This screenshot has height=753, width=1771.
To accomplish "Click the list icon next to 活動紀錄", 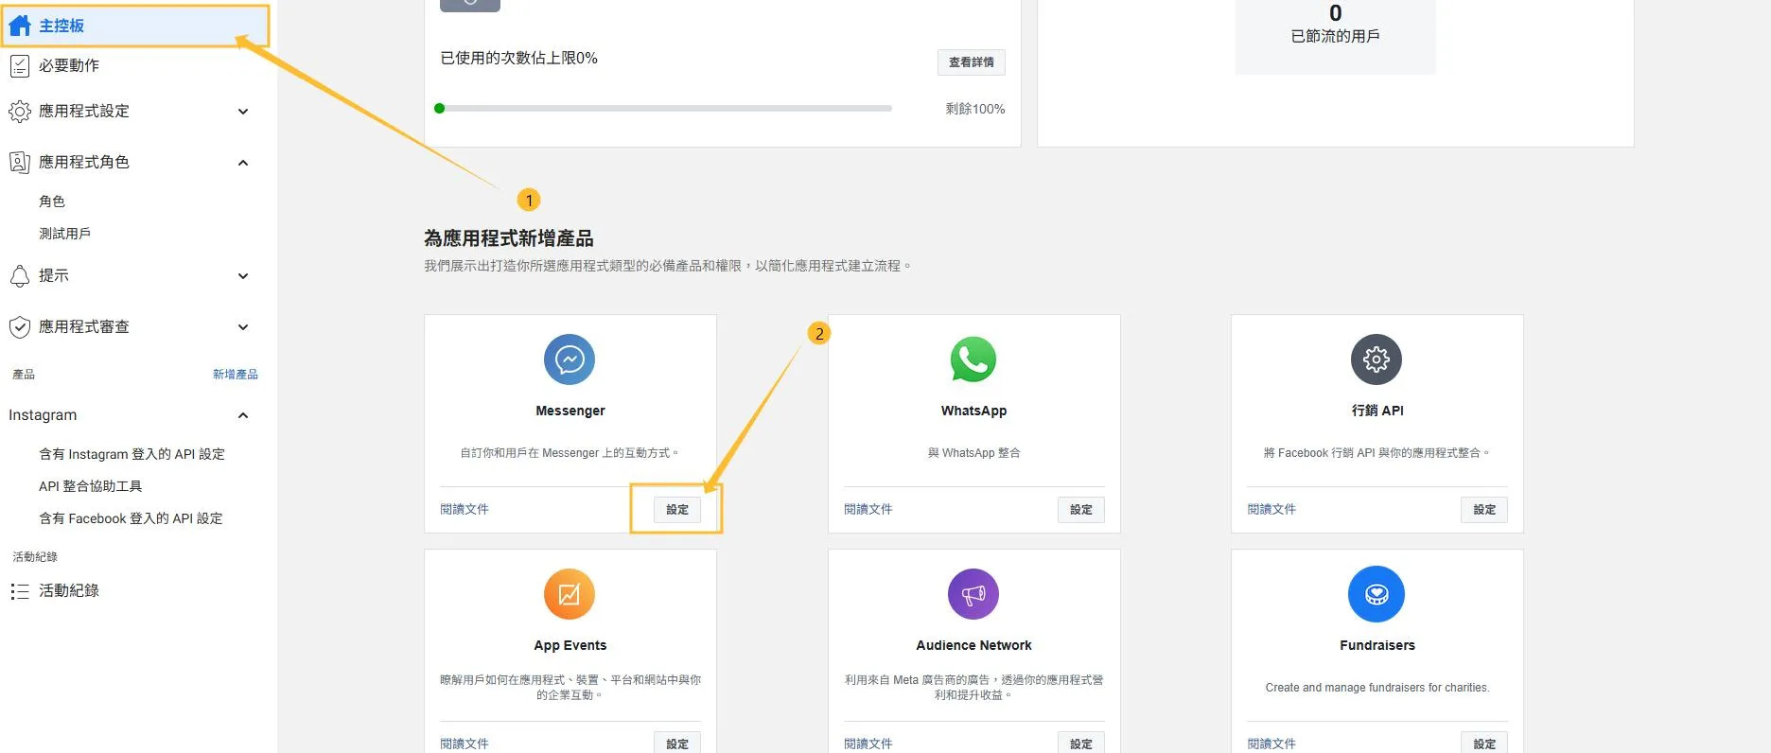I will coord(19,591).
